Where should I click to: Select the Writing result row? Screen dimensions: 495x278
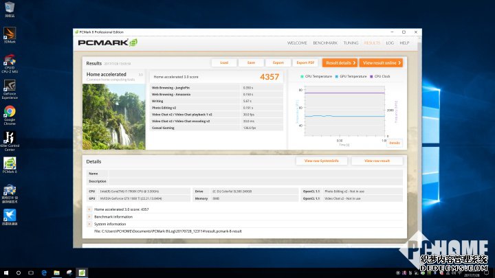(217, 101)
